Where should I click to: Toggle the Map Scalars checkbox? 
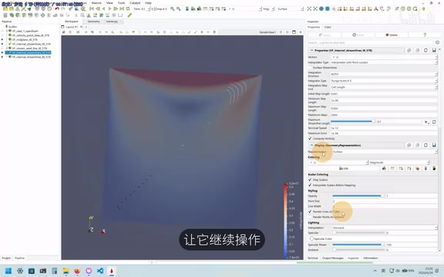[310, 180]
